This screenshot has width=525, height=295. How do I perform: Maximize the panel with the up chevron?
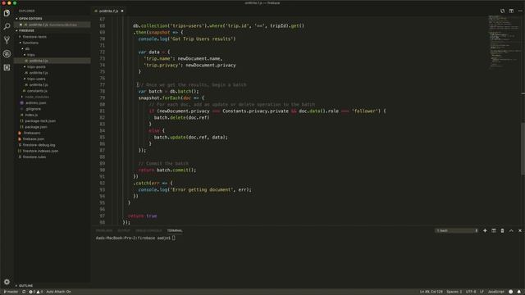[x=511, y=230]
